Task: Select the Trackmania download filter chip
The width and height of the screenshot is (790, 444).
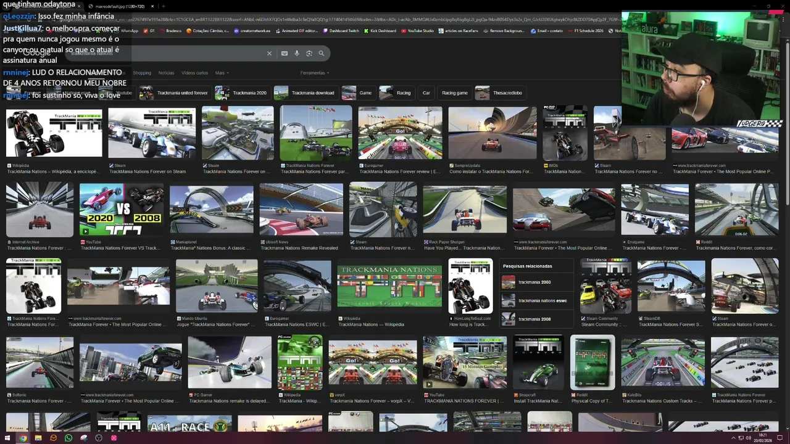Action: 305,93
